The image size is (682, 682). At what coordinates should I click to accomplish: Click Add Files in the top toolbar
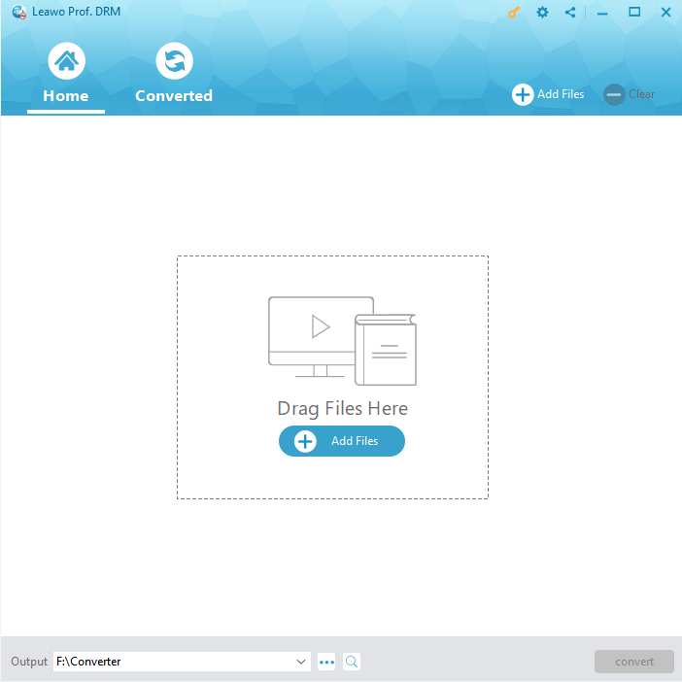(548, 94)
